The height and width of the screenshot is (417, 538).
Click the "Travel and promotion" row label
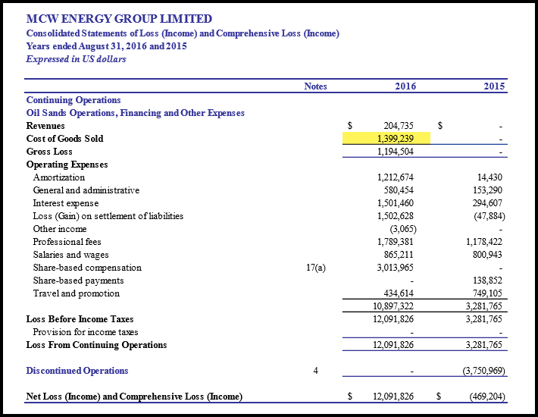click(76, 293)
